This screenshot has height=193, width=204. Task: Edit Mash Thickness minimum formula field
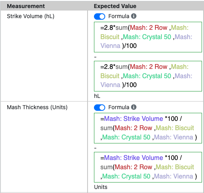(x=148, y=128)
